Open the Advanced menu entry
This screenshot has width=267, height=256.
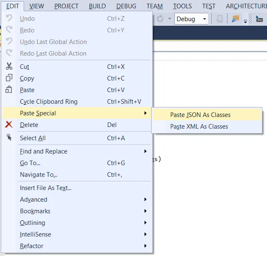click(77, 199)
